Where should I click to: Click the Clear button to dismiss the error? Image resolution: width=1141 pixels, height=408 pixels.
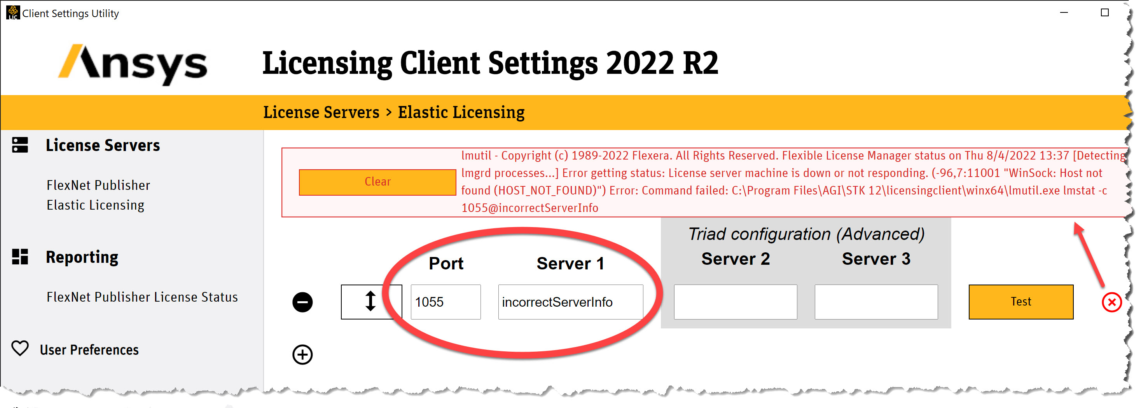tap(377, 181)
